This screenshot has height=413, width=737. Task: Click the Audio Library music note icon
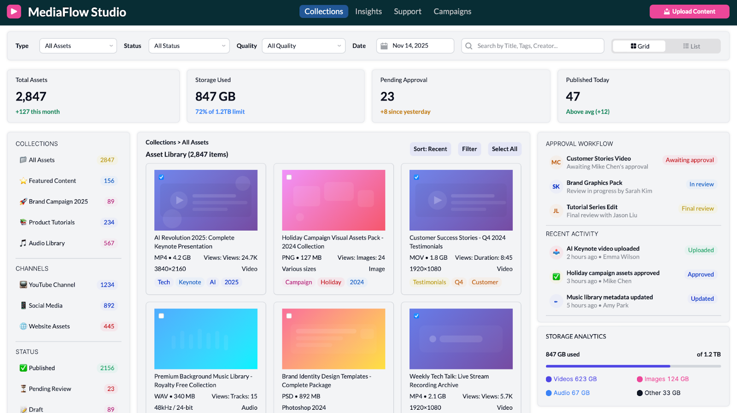point(23,243)
